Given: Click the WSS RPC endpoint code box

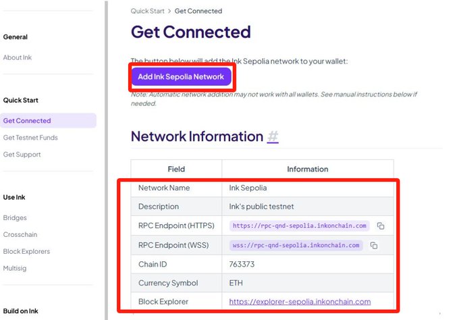Looking at the screenshot, I should pyautogui.click(x=296, y=245).
